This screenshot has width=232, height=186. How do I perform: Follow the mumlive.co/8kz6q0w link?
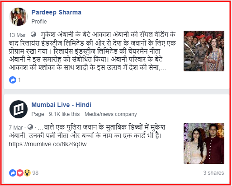[x=48, y=144]
